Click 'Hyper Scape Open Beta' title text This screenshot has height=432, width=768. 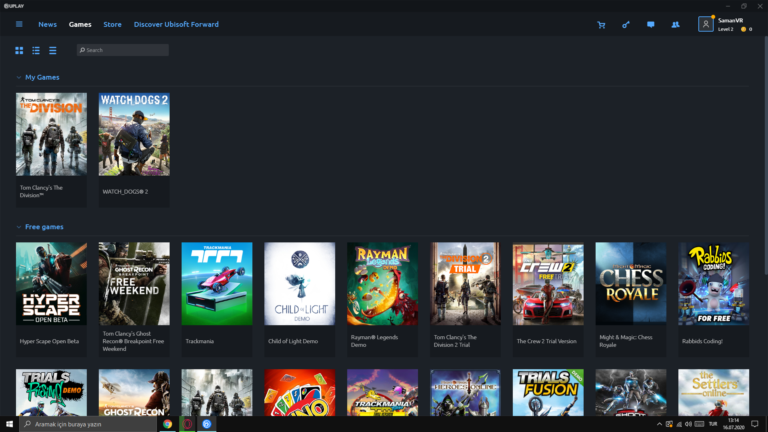point(49,341)
